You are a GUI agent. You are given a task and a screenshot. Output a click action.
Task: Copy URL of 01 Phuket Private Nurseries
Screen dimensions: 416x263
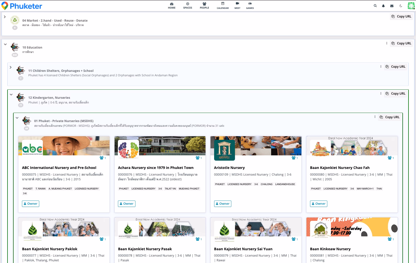pyautogui.click(x=390, y=117)
